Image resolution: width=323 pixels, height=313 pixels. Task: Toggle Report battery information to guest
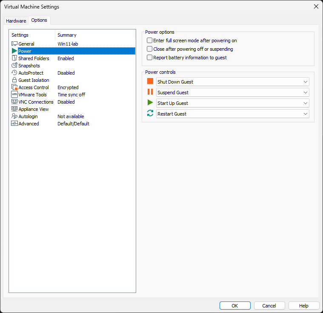pyautogui.click(x=149, y=57)
